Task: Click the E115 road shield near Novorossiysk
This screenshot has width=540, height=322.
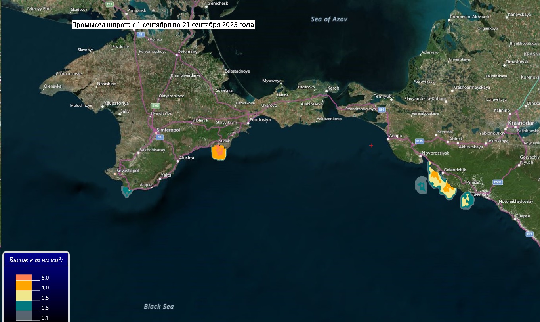Action: click(x=420, y=141)
